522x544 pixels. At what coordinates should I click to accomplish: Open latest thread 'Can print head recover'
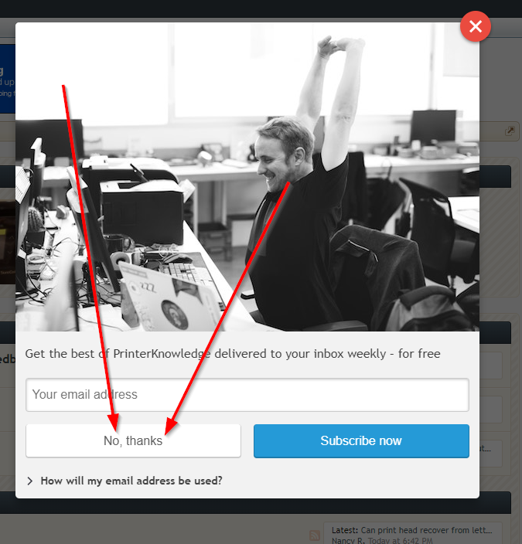(x=426, y=530)
